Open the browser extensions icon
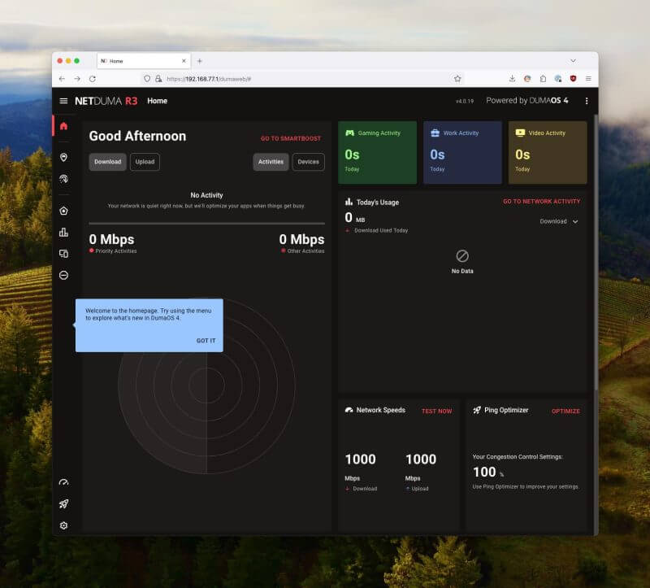 click(x=543, y=79)
